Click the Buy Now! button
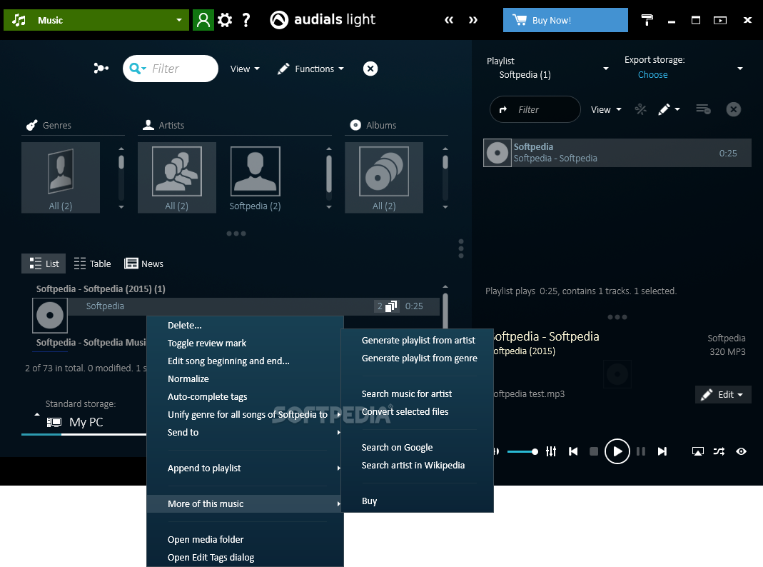Screen dimensions: 763x567 (565, 20)
